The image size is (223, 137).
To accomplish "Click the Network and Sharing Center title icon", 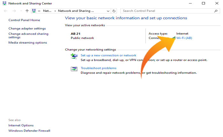I will coord(4,3).
